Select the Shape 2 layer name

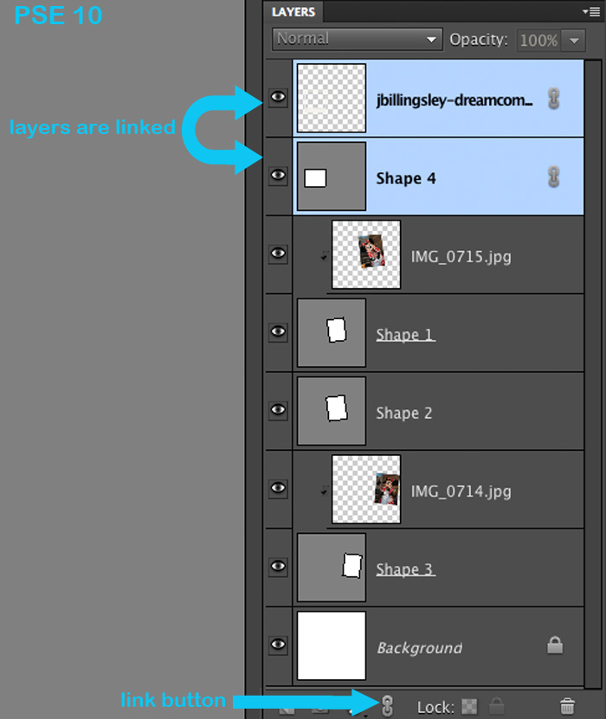click(404, 414)
